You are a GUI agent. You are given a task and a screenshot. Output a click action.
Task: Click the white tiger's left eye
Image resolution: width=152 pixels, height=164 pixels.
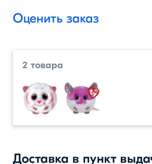pos(34,97)
